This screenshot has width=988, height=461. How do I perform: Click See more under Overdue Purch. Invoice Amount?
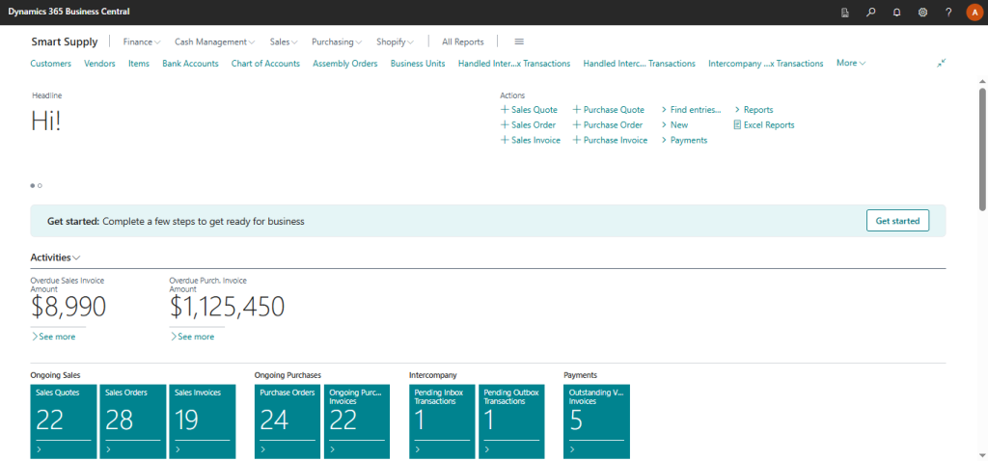(192, 337)
